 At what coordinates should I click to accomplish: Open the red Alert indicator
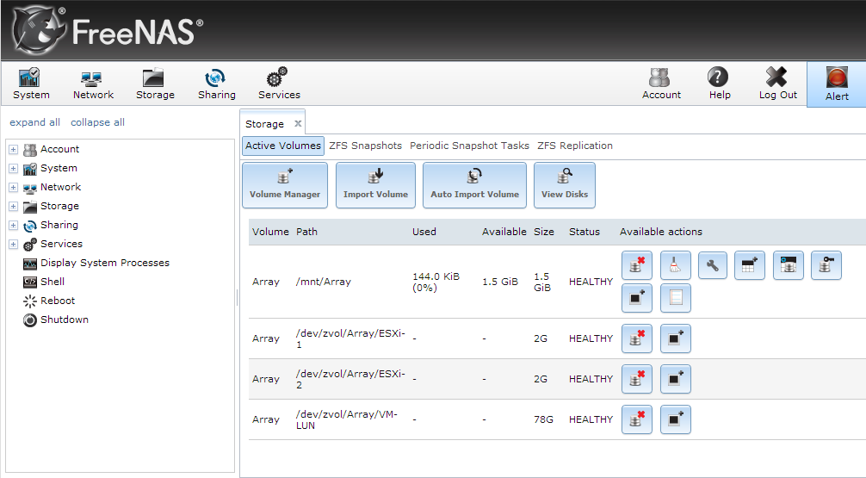pyautogui.click(x=837, y=84)
